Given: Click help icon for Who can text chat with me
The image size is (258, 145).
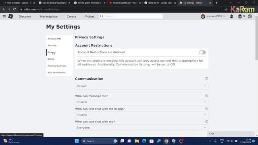Looking at the screenshot, I should [207, 122].
